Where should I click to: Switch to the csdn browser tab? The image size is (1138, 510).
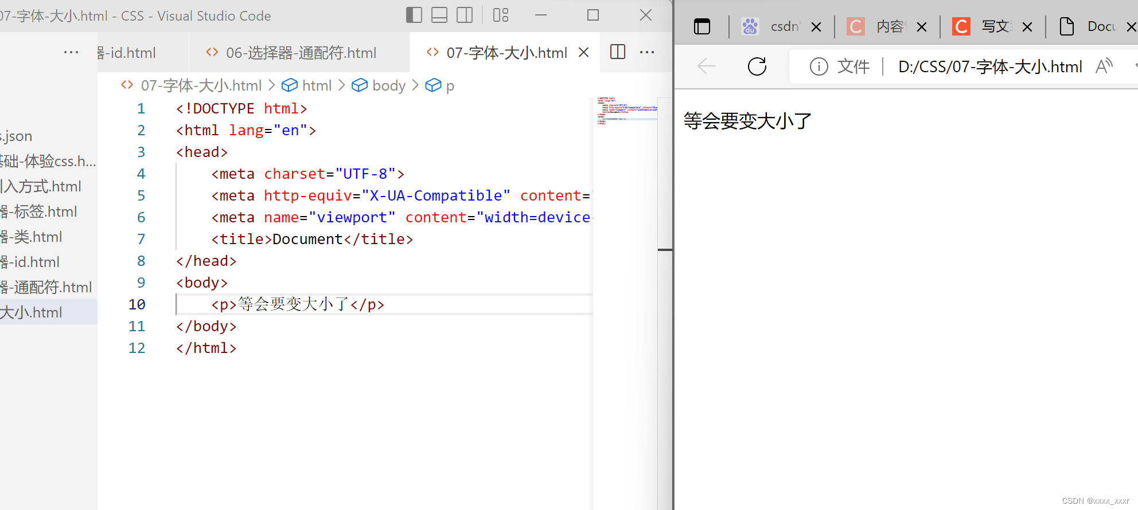point(770,26)
